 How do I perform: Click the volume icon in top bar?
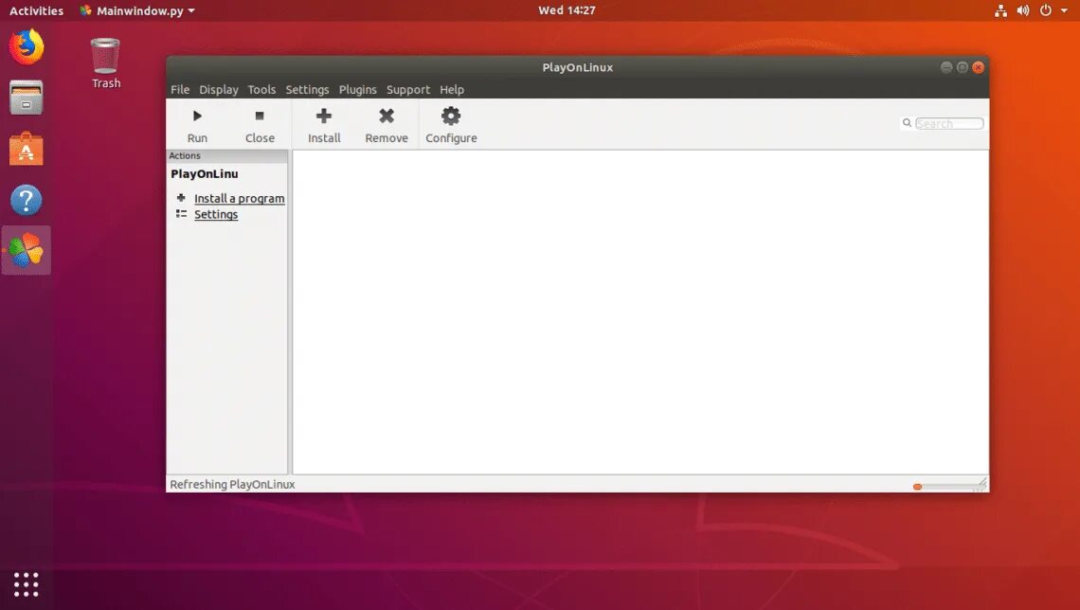(1023, 10)
